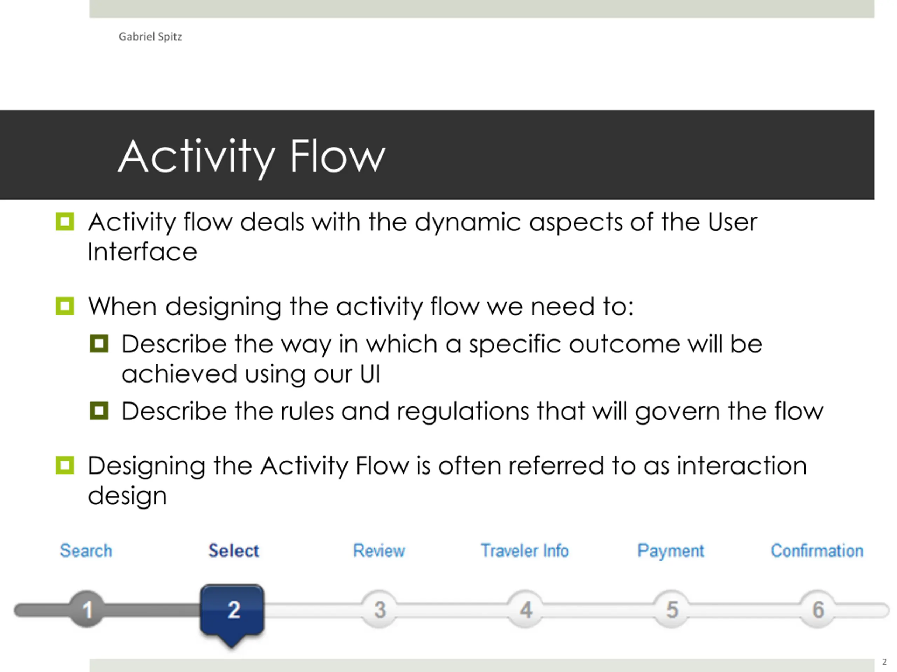
Task: Click the line 'When designing the activity flow'
Action: [x=361, y=307]
